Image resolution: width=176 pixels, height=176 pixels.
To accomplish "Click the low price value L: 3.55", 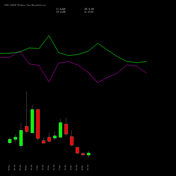I will pyautogui.click(x=89, y=12).
